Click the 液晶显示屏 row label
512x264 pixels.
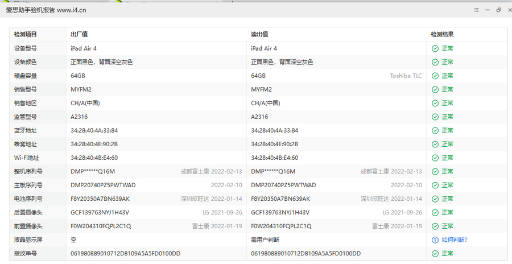click(x=28, y=240)
